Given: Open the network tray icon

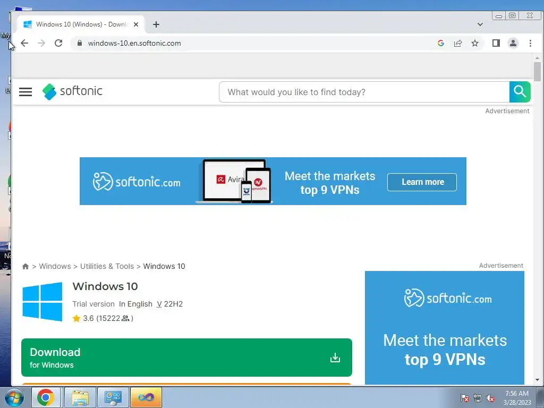Looking at the screenshot, I should coord(478,398).
